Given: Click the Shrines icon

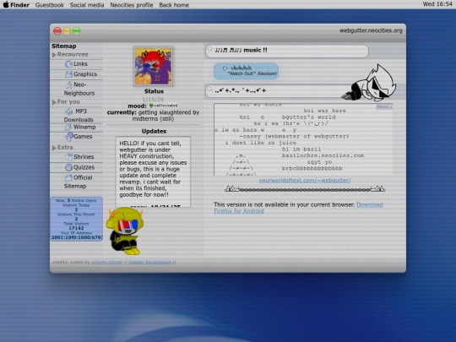Looking at the screenshot, I should coord(69,157).
